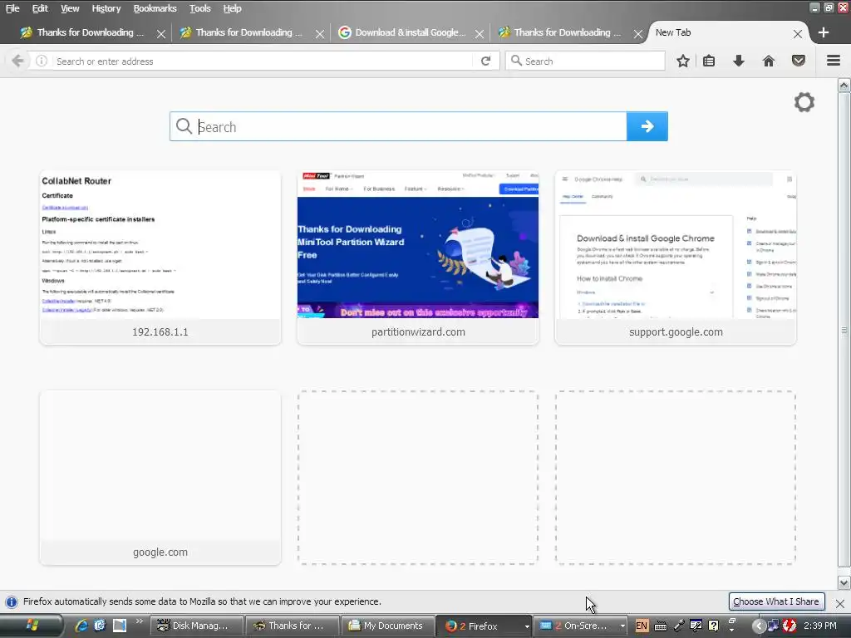The width and height of the screenshot is (851, 638).
Task: Open the Bookmarks menu
Action: pyautogui.click(x=155, y=8)
